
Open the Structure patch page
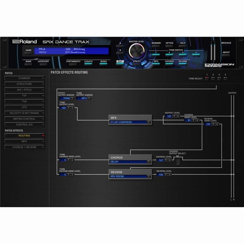[24, 84]
